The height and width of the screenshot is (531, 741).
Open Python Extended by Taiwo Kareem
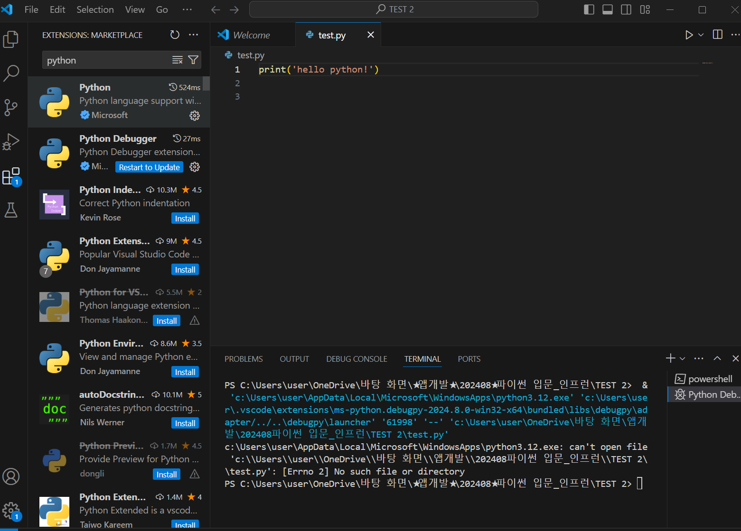coord(119,510)
